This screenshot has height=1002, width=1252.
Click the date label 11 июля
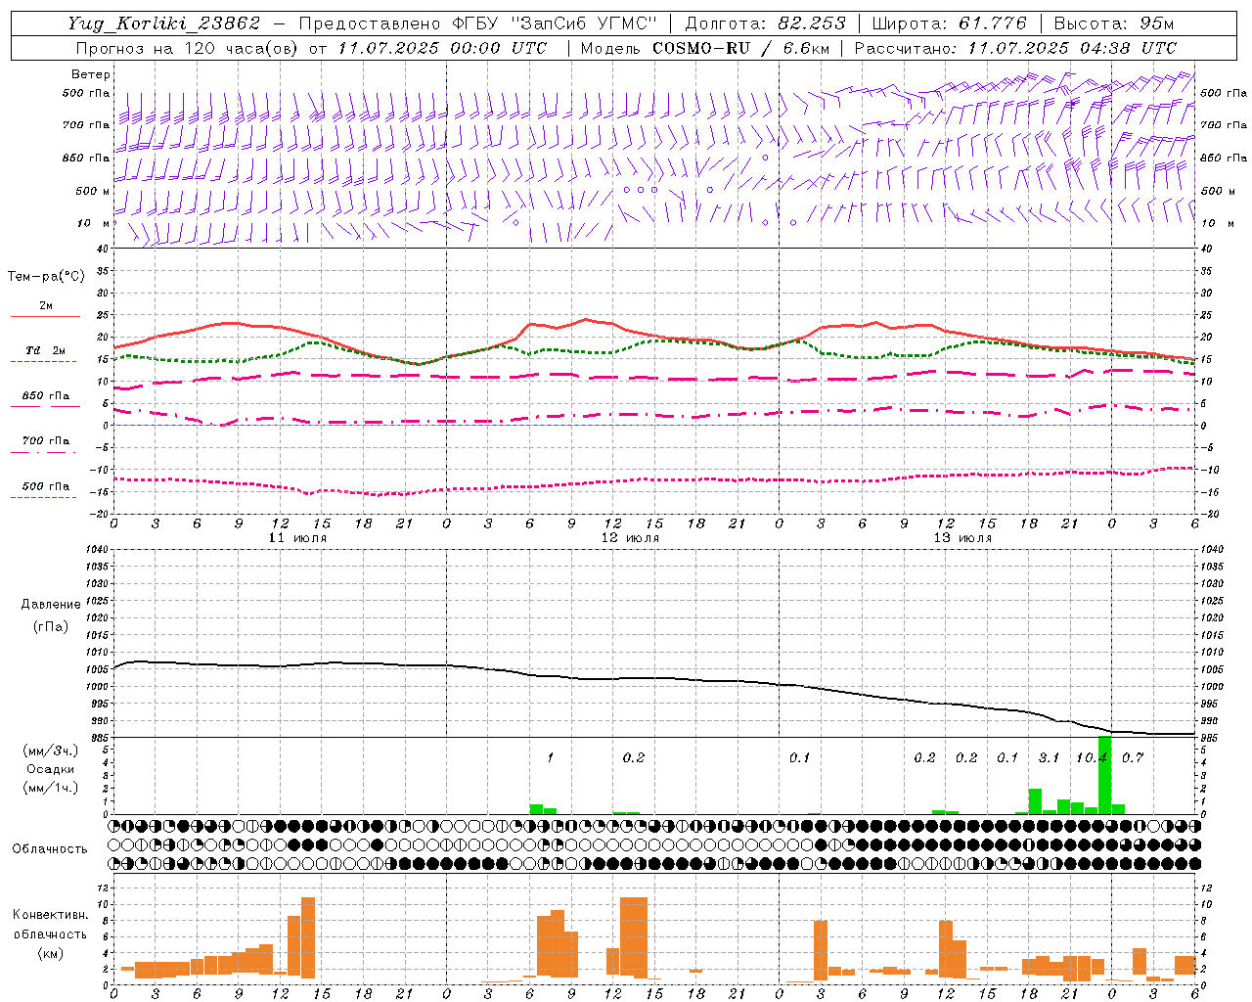point(297,538)
